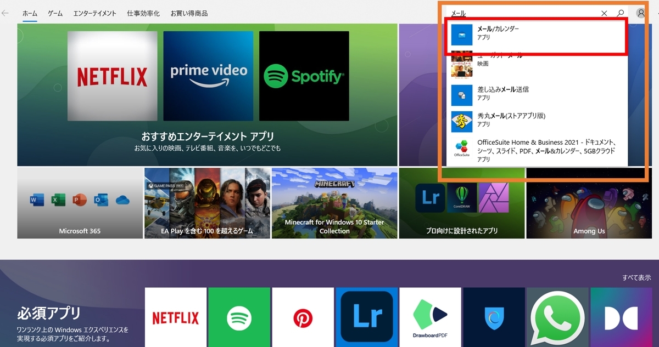This screenshot has width=659, height=347.
Task: Switch to the ゲーム tab
Action: [55, 13]
